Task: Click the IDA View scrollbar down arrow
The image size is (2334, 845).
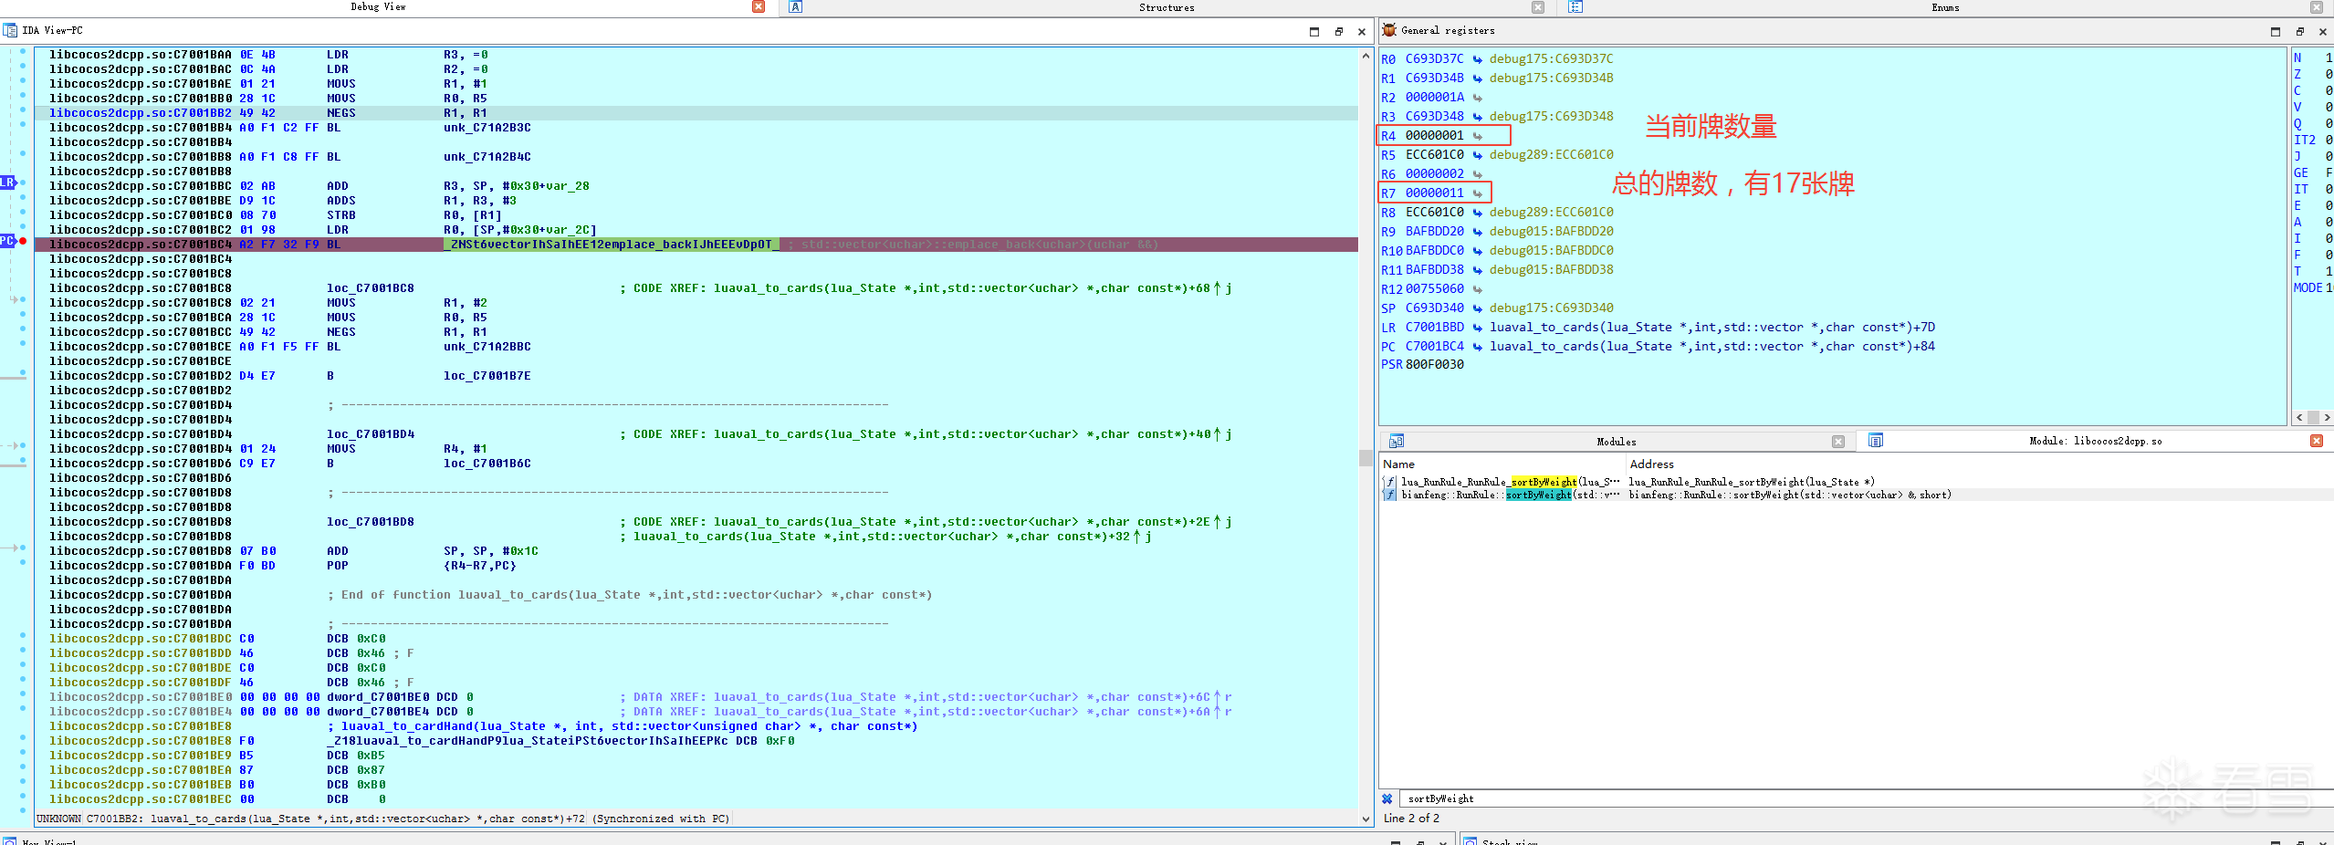Action: click(1366, 819)
